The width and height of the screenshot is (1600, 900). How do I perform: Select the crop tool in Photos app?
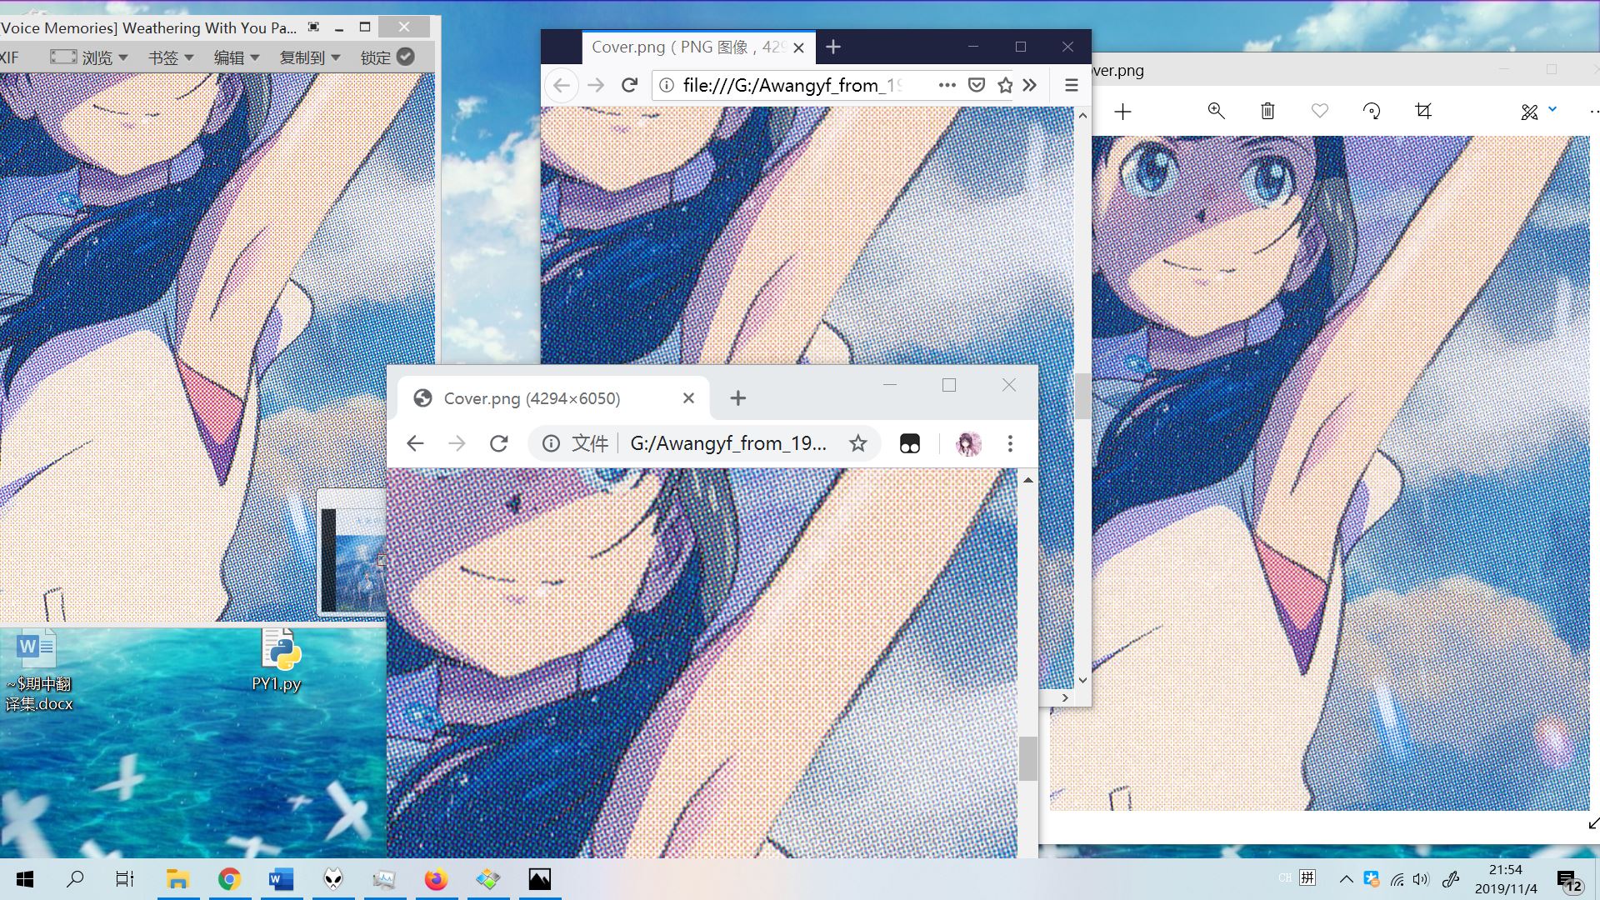(x=1423, y=111)
